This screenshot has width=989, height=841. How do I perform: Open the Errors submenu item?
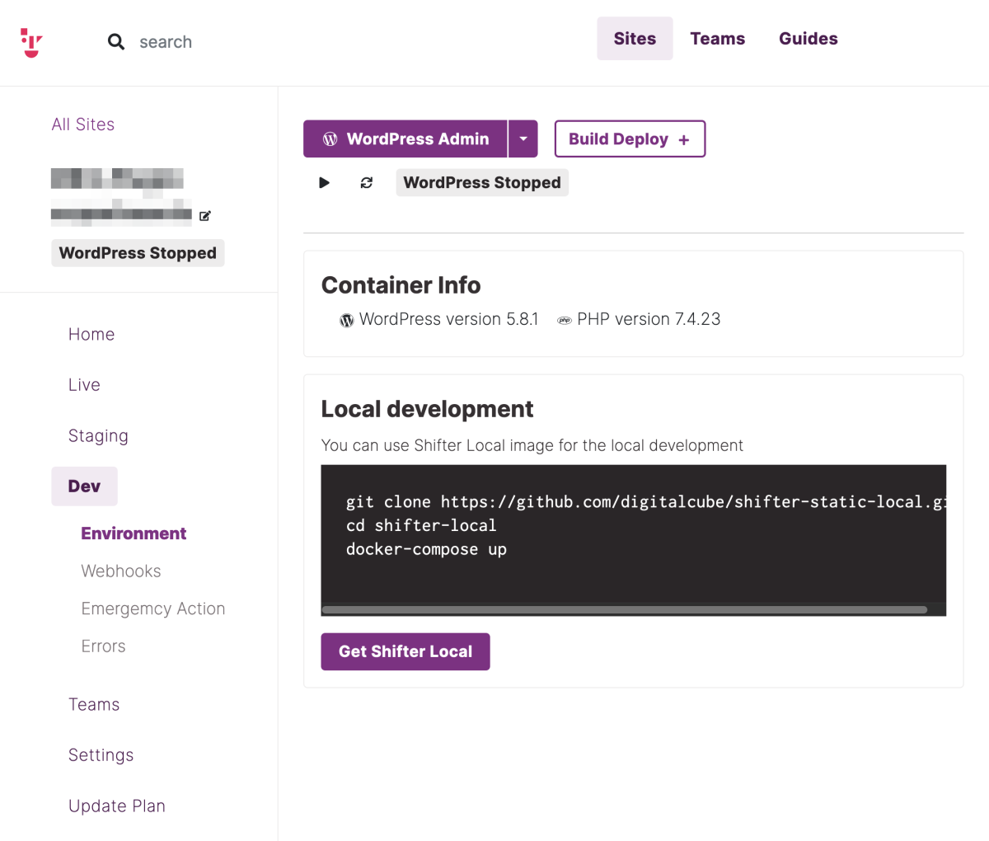click(x=104, y=646)
